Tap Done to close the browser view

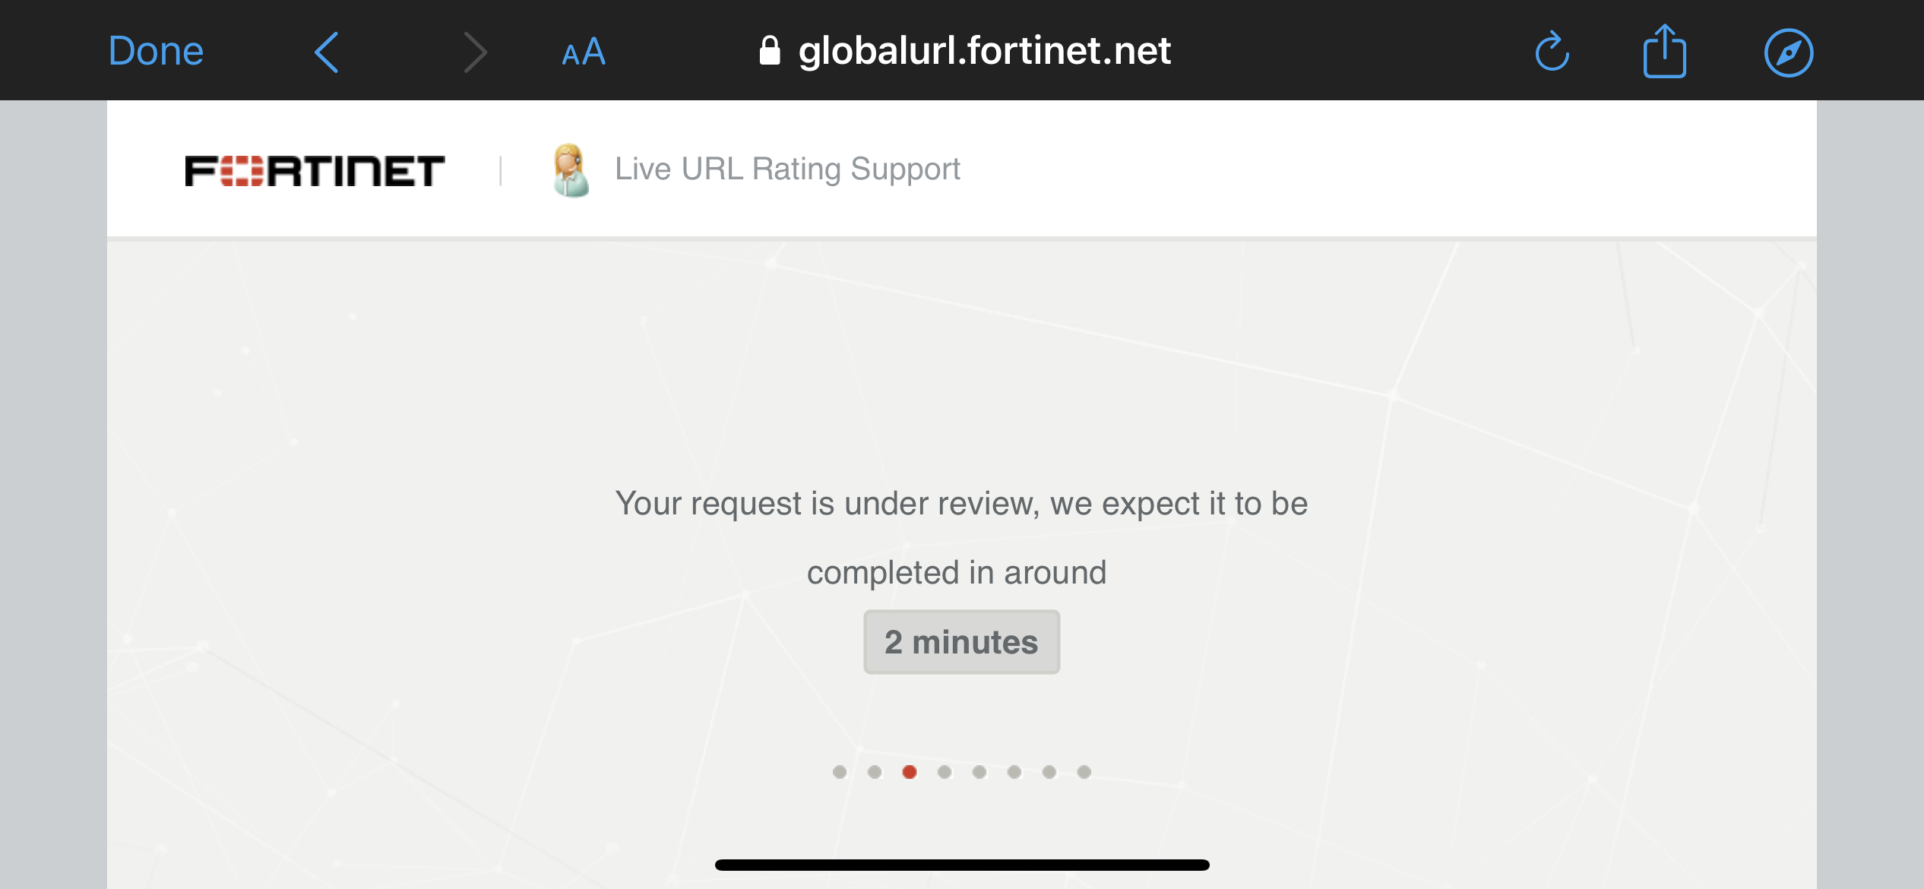click(156, 52)
